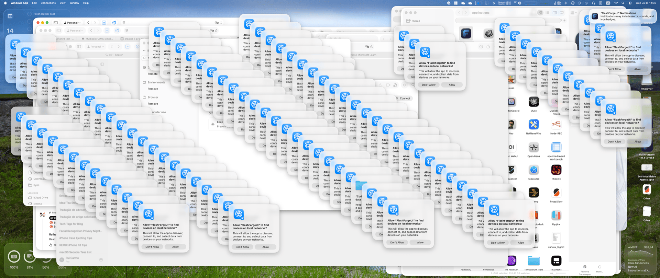Screen dimensions: 660x278
Task: Check off Polish leather coat reminder
Action: point(29,14)
